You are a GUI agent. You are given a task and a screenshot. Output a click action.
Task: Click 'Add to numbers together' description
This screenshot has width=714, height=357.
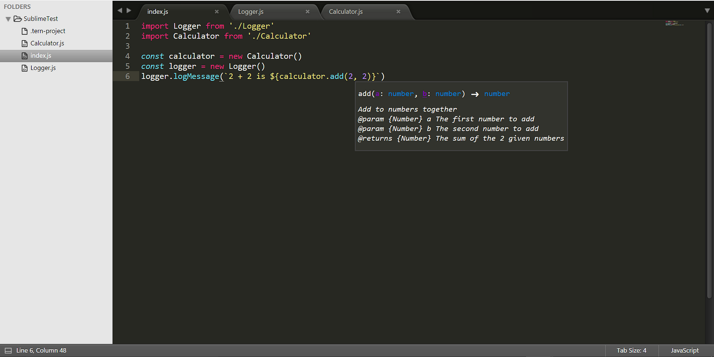click(x=408, y=110)
